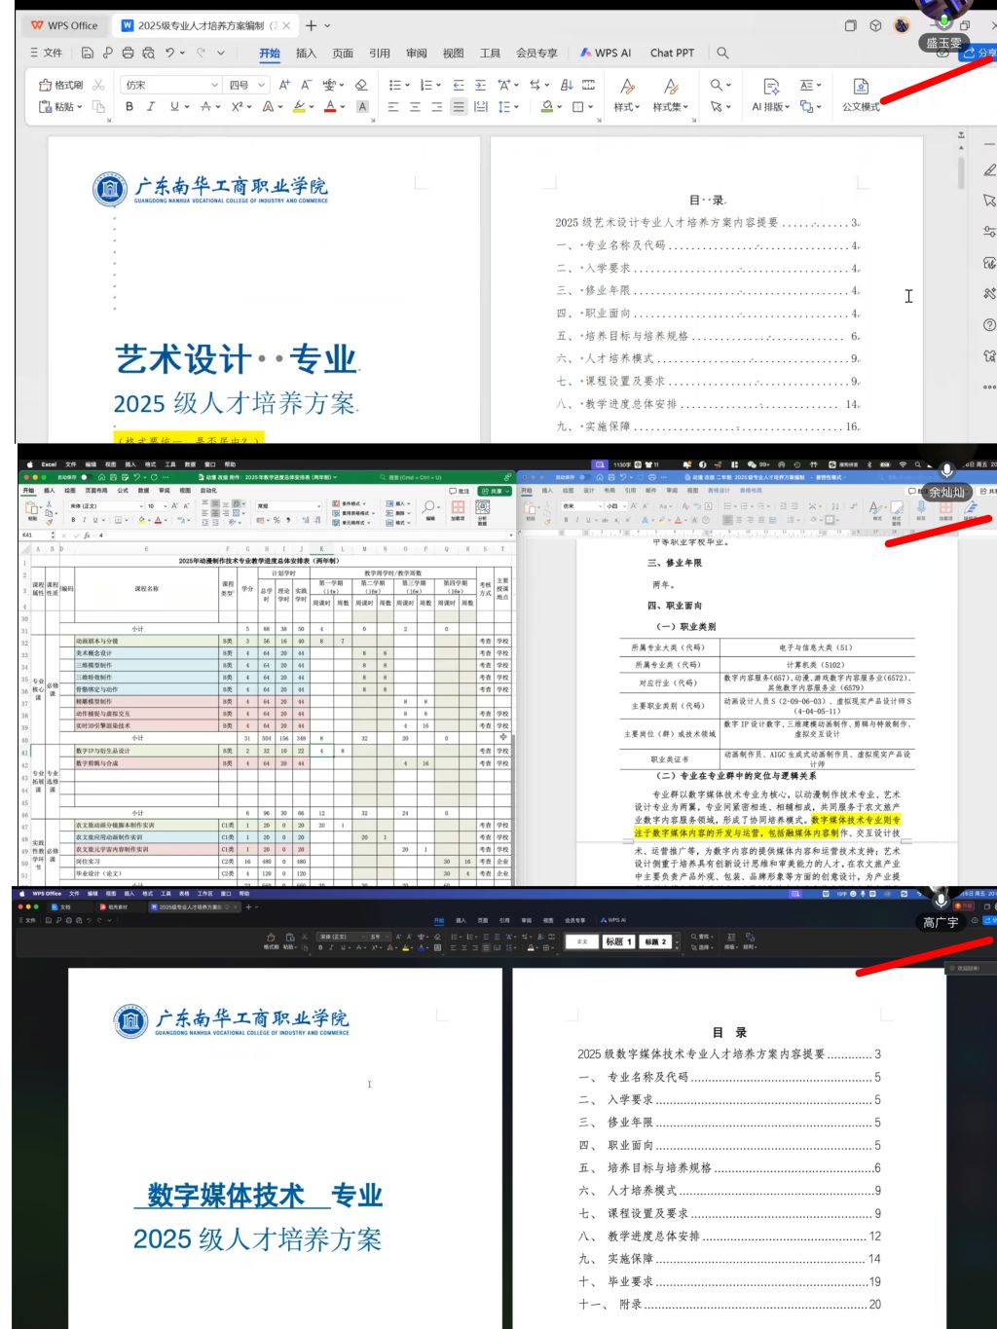Click the Chat PPT button
The image size is (997, 1329).
pos(672,53)
